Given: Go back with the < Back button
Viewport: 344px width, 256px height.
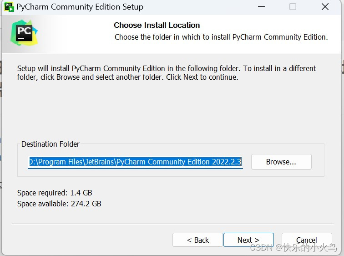Looking at the screenshot, I should (197, 240).
